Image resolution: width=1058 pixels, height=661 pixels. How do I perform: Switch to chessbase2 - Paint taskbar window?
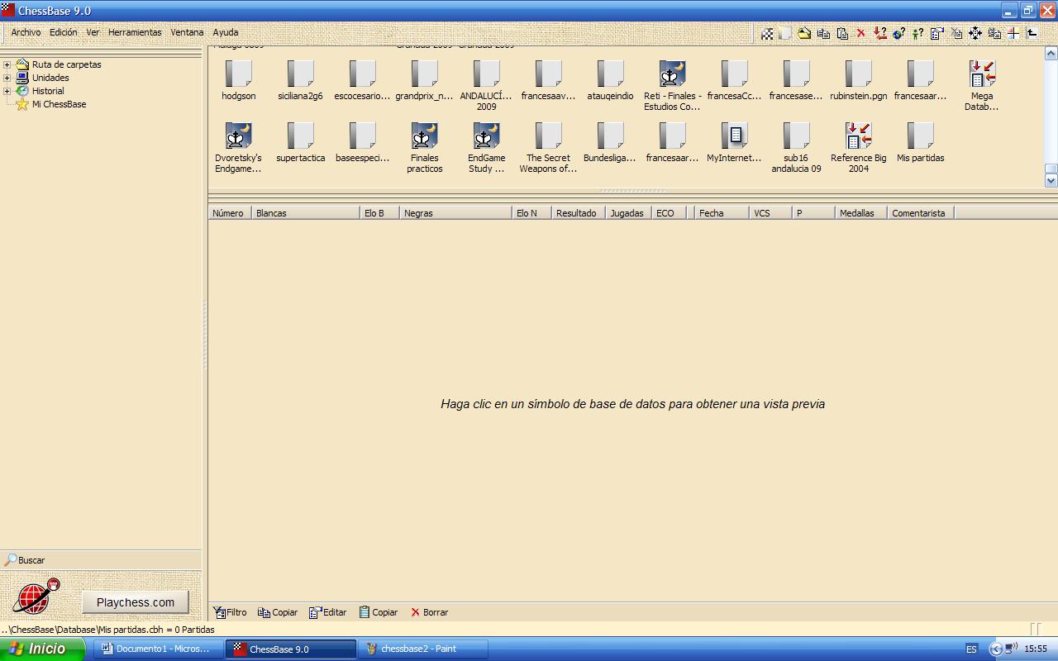point(424,649)
